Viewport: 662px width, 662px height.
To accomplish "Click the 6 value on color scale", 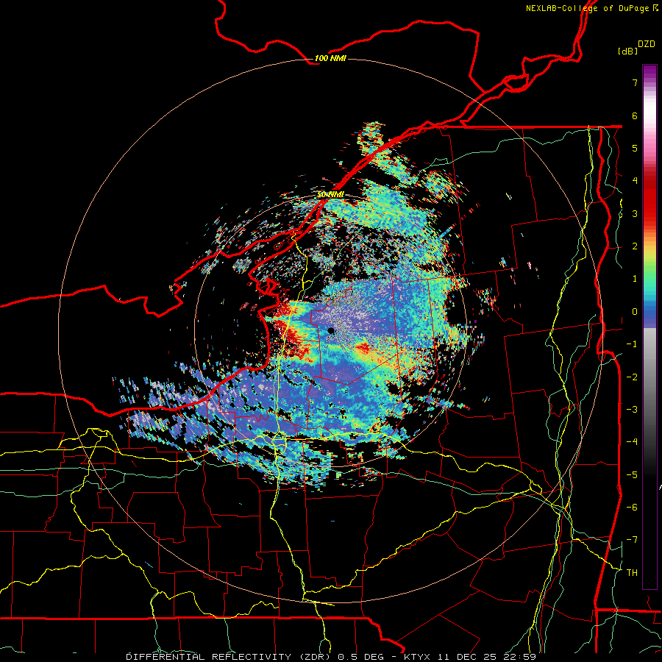I will [635, 115].
